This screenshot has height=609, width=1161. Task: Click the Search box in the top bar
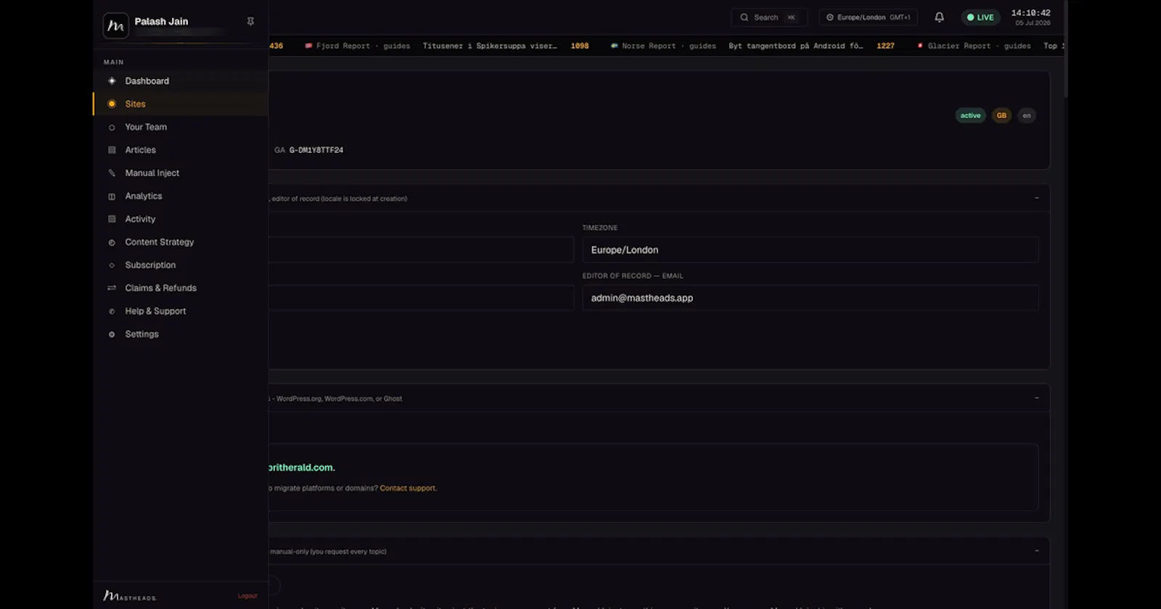pyautogui.click(x=769, y=17)
